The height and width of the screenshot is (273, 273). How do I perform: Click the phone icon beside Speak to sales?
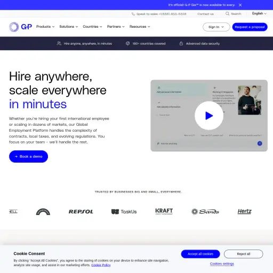(133, 14)
